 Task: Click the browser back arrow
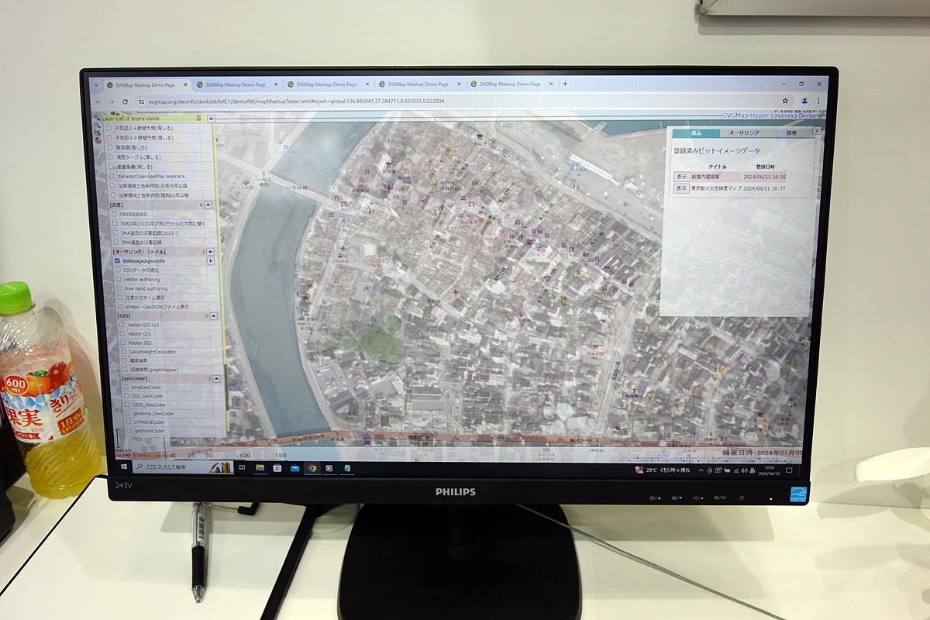click(99, 102)
